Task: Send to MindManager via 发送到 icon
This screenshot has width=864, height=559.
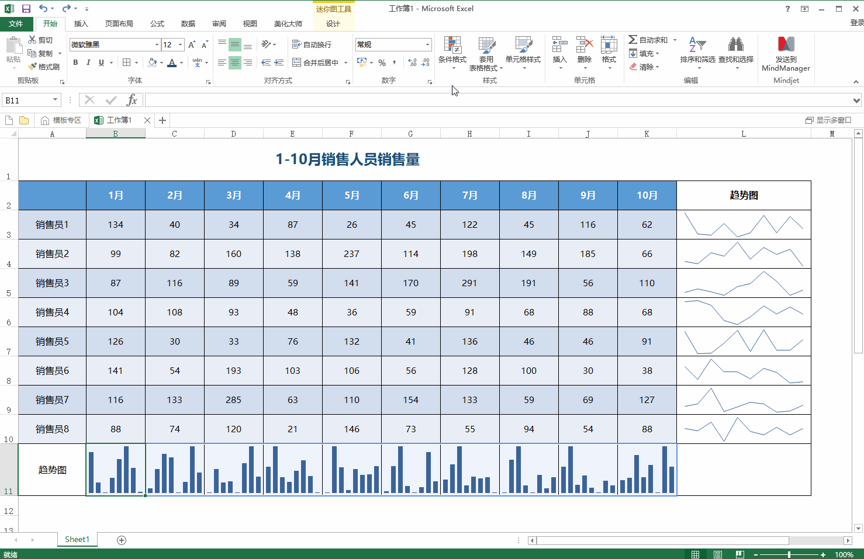Action: 786,54
